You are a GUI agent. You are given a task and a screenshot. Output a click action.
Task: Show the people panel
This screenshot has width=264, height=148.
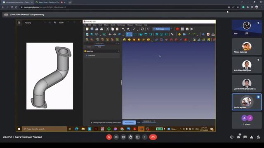tap(238, 137)
